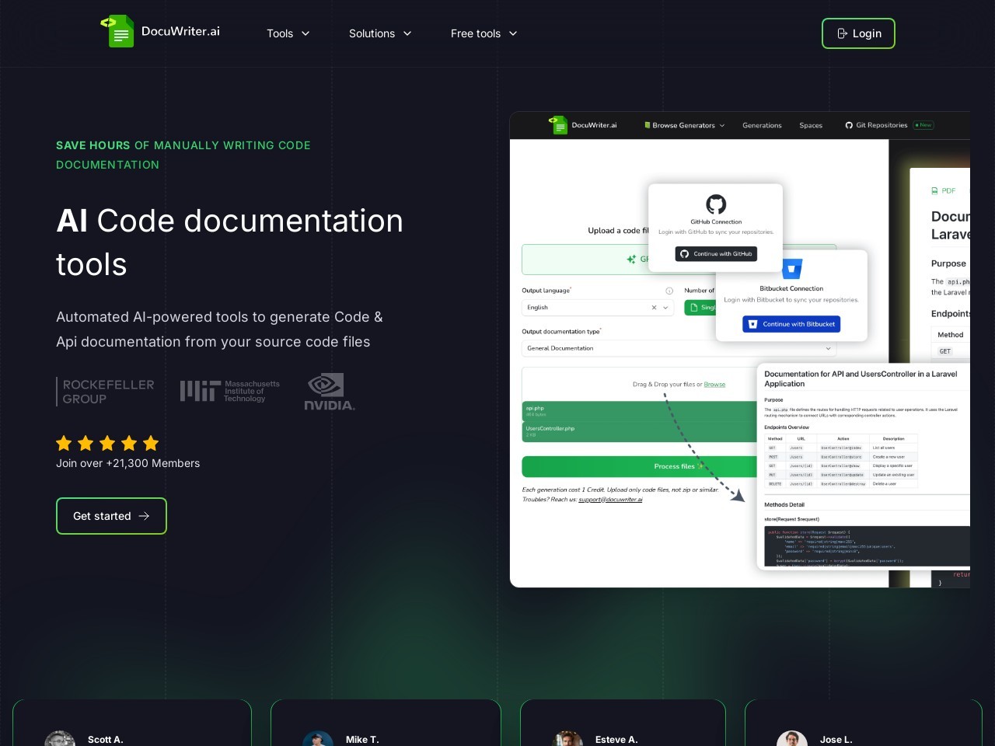Click the PDF icon in preview panel
995x746 pixels.
(x=934, y=190)
